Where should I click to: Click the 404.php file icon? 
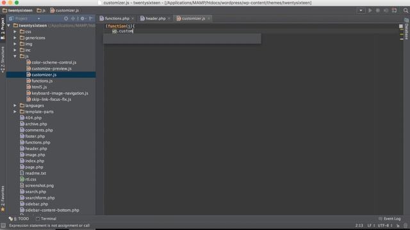point(22,118)
